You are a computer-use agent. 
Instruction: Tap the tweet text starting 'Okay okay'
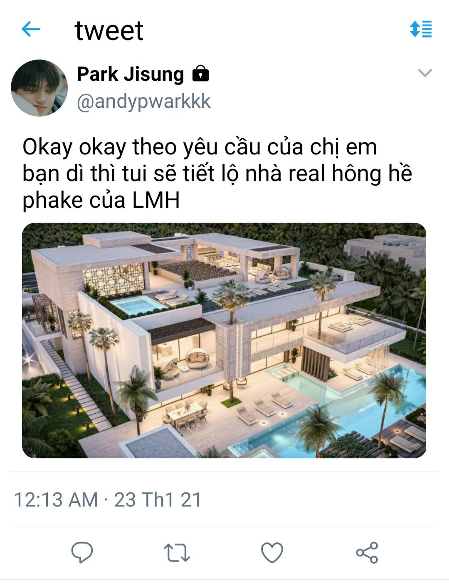[x=217, y=174]
